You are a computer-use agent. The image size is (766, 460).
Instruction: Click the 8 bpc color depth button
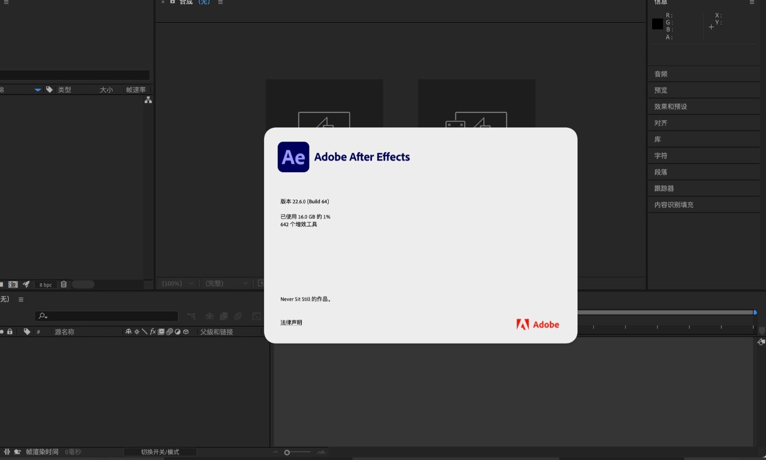(x=46, y=285)
